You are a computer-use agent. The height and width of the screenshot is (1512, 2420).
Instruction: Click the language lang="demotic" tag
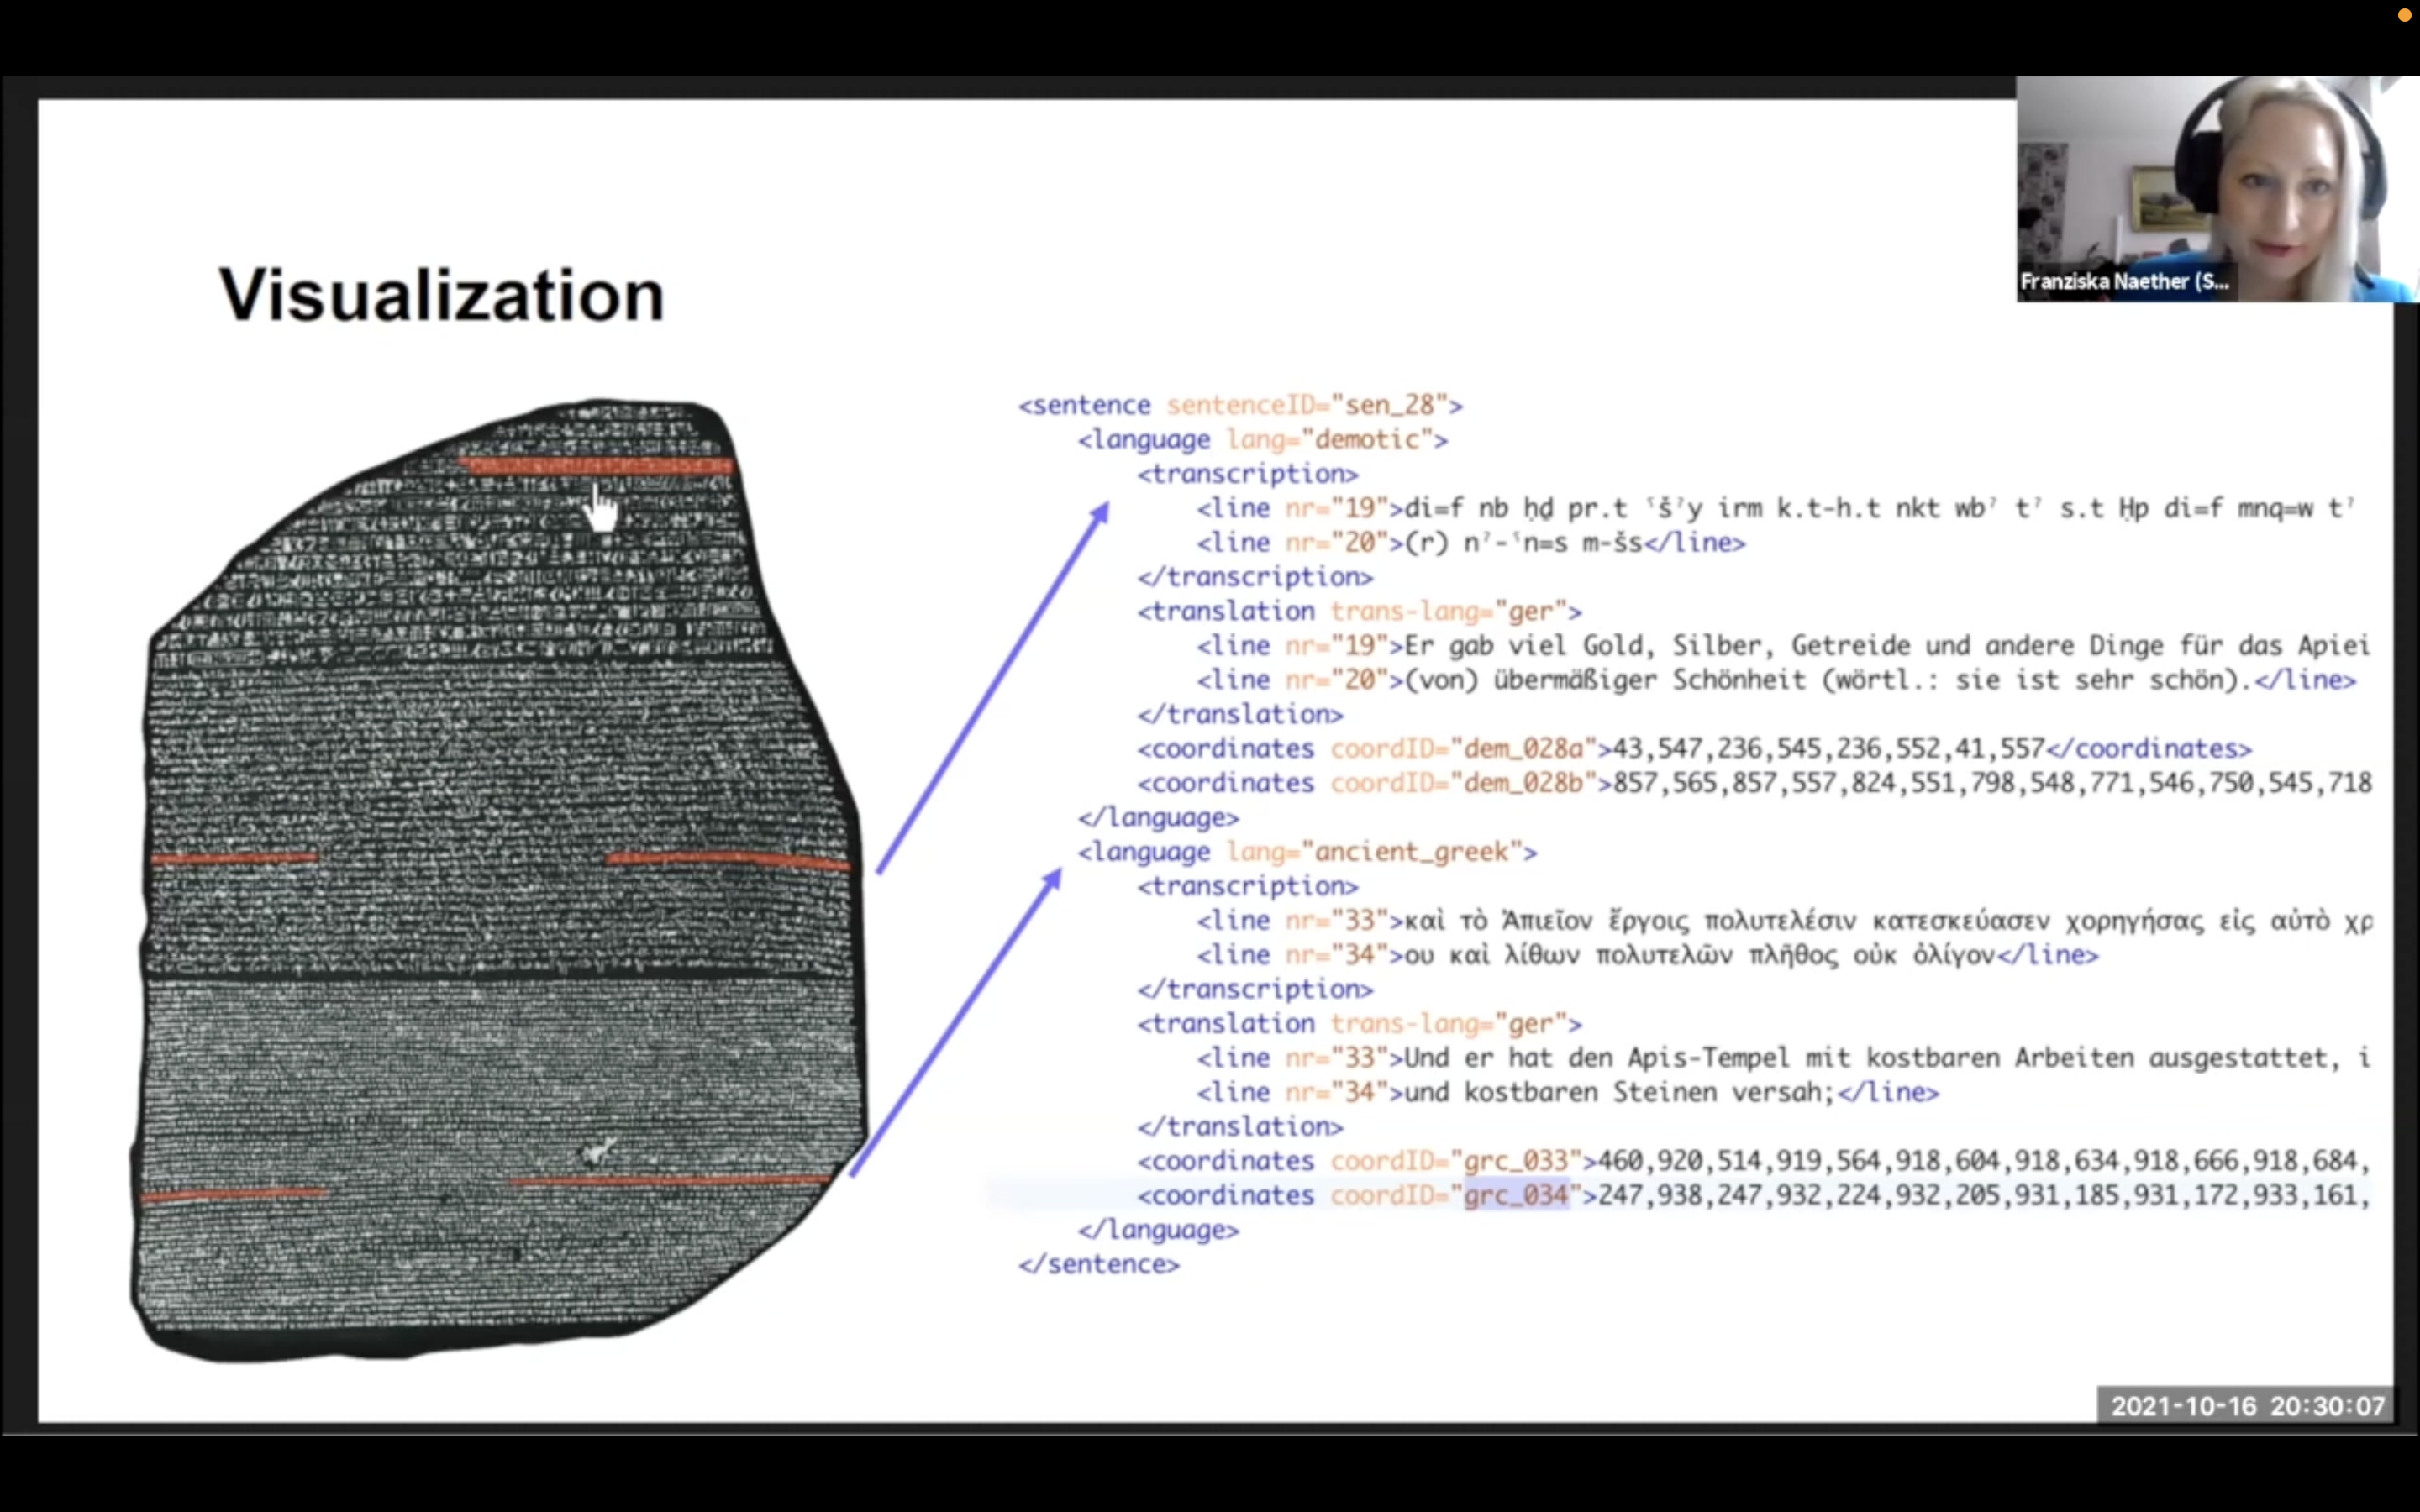coord(1262,440)
